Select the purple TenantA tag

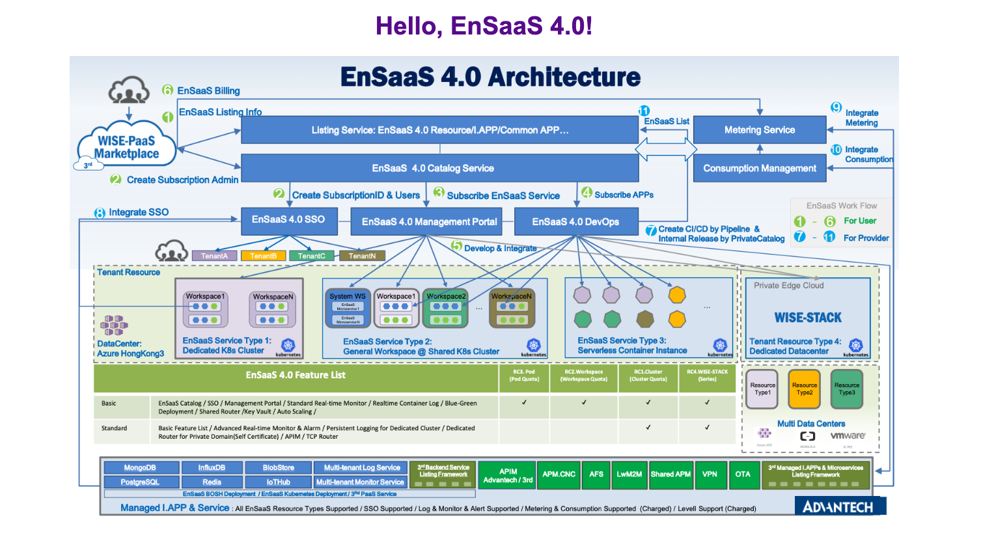coord(214,256)
